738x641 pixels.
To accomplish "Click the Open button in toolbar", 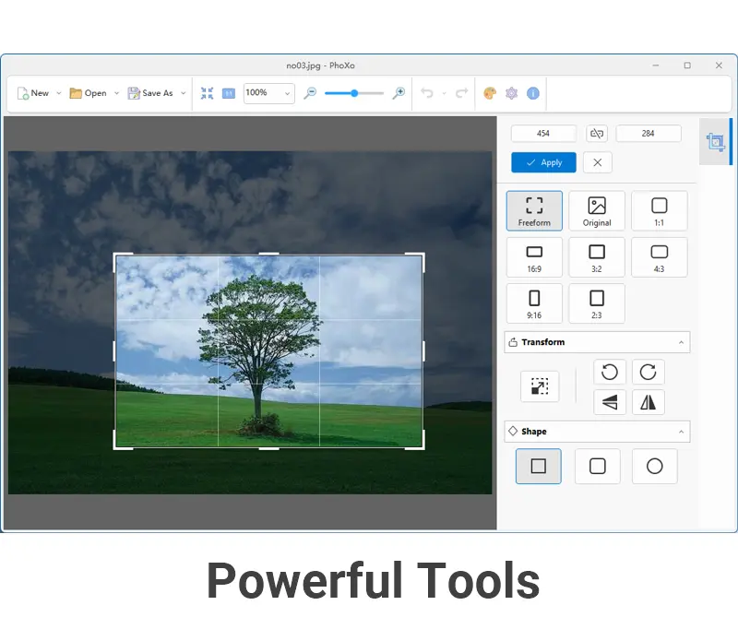I will pyautogui.click(x=89, y=93).
